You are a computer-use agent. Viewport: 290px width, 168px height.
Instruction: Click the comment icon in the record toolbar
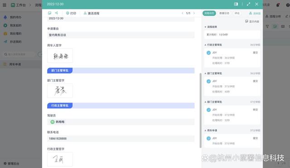49,13
